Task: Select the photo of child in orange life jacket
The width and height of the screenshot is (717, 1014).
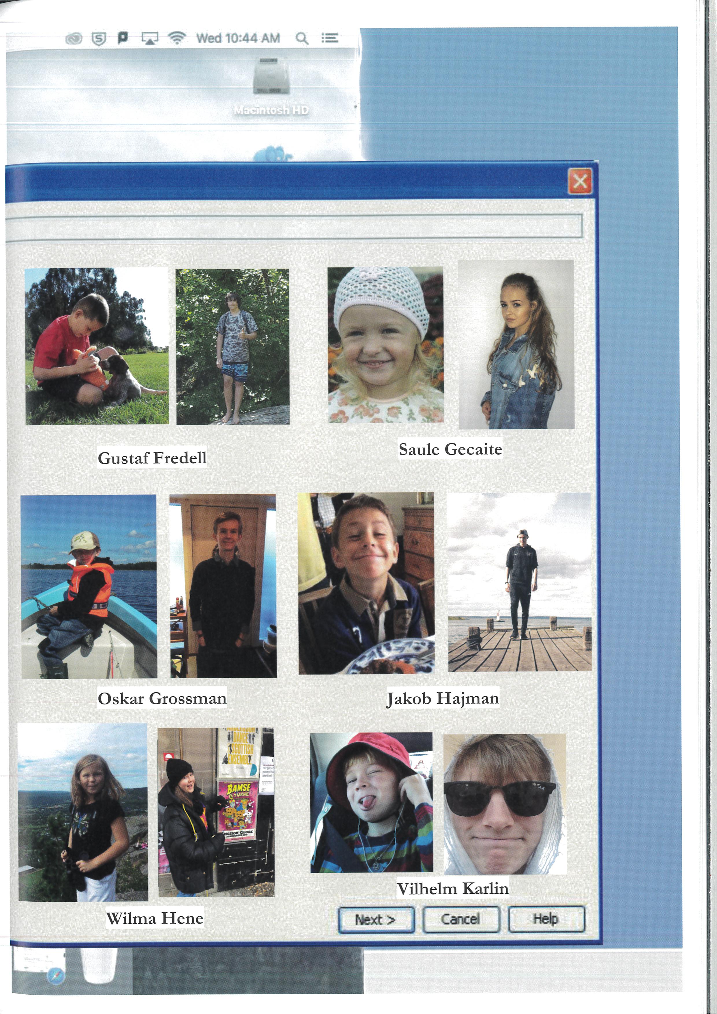Action: point(89,586)
